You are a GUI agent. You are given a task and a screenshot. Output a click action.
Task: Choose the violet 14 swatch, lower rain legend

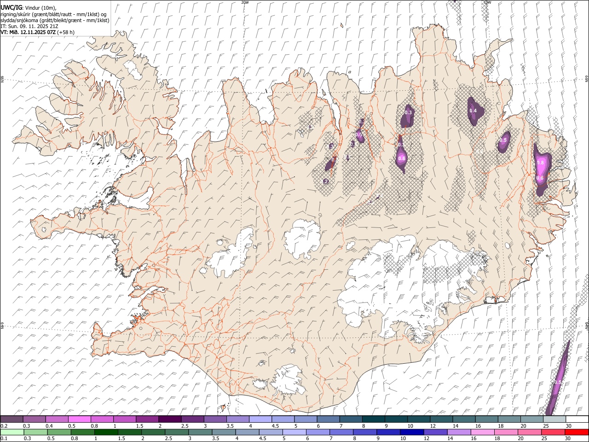[459, 432]
